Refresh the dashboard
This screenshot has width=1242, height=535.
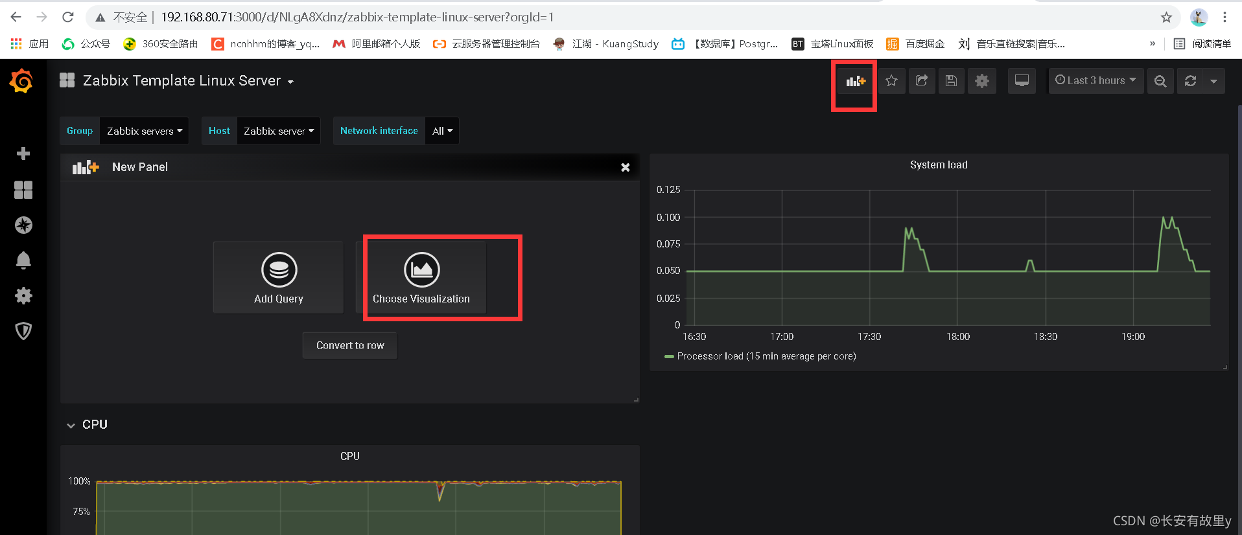(x=1190, y=81)
